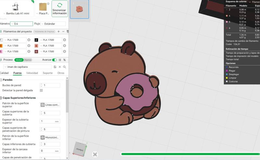Select the plate 1 thumbnail
This screenshot has height=160, width=260.
(x=79, y=9)
